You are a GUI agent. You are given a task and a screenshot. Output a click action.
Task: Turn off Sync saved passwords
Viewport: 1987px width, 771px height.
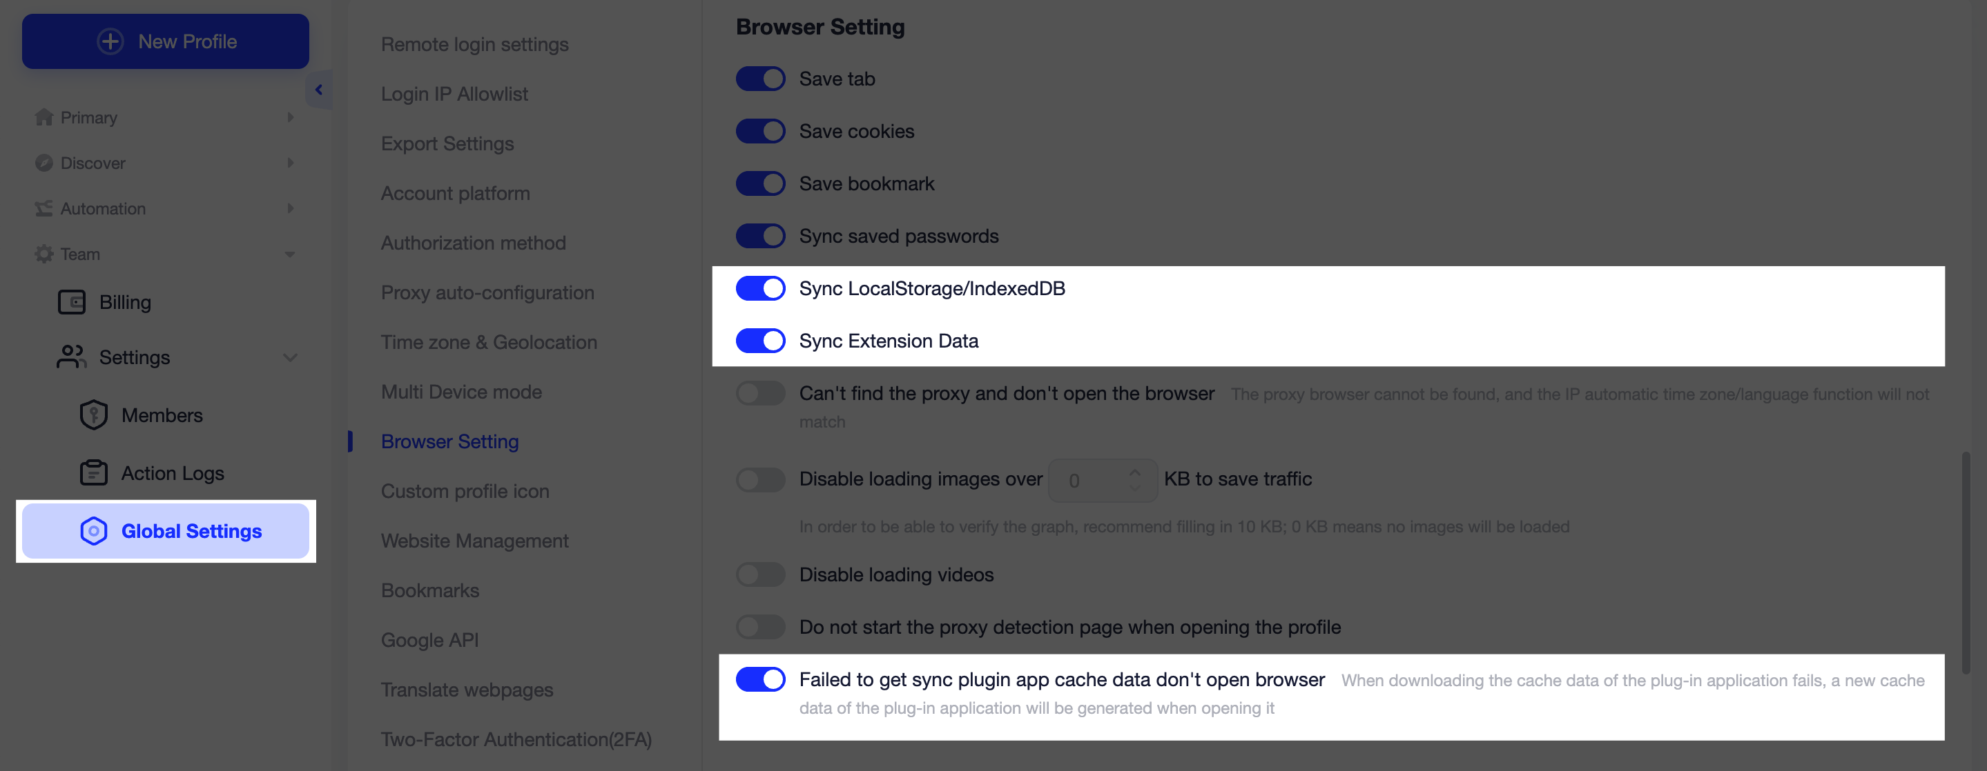(x=761, y=236)
